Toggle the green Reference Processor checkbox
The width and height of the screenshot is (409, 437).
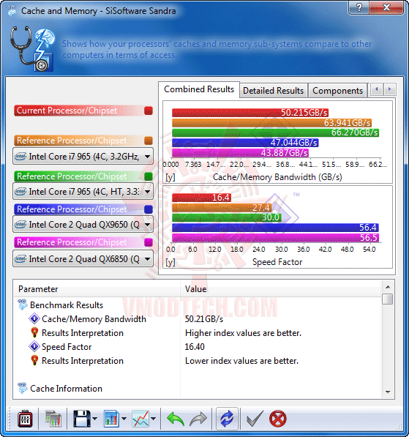coord(149,176)
